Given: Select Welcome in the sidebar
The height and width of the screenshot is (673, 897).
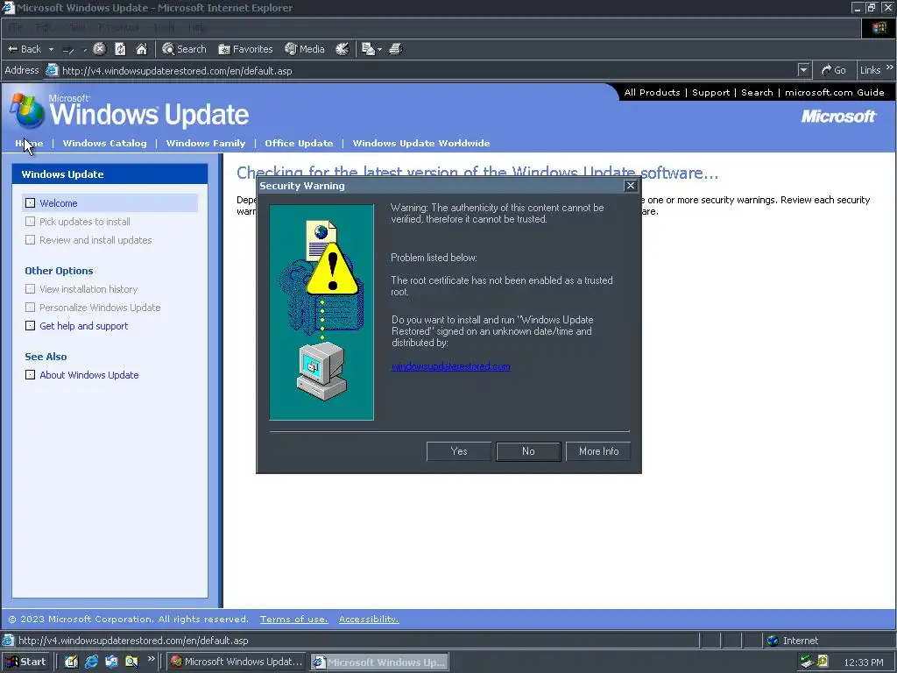Looking at the screenshot, I should click(59, 203).
